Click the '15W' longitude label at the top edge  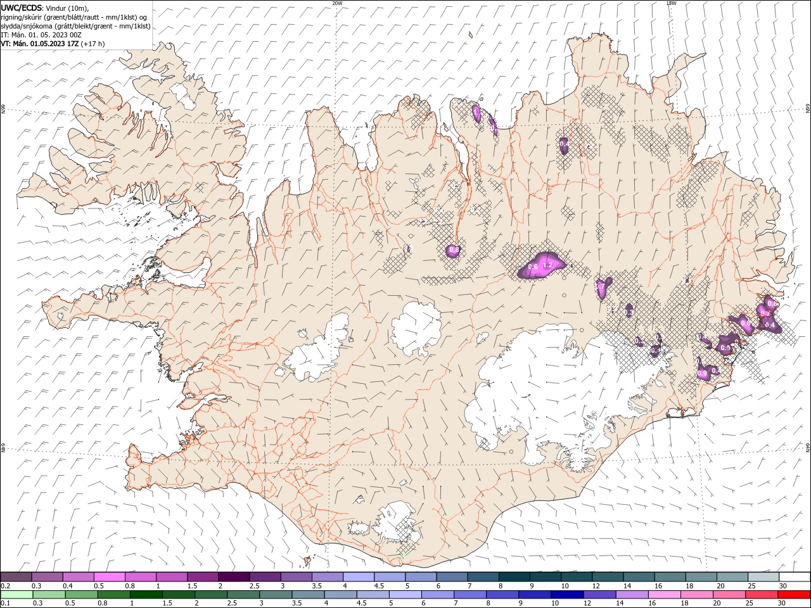coord(671,3)
